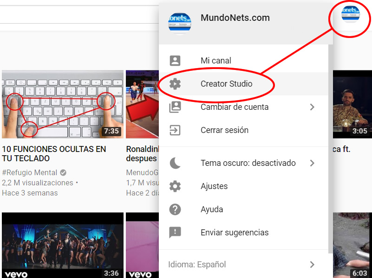Viewport: 372px width, 278px height.
Task: Expand Tema oscuro: desactivado submenu arrow
Action: [x=312, y=163]
